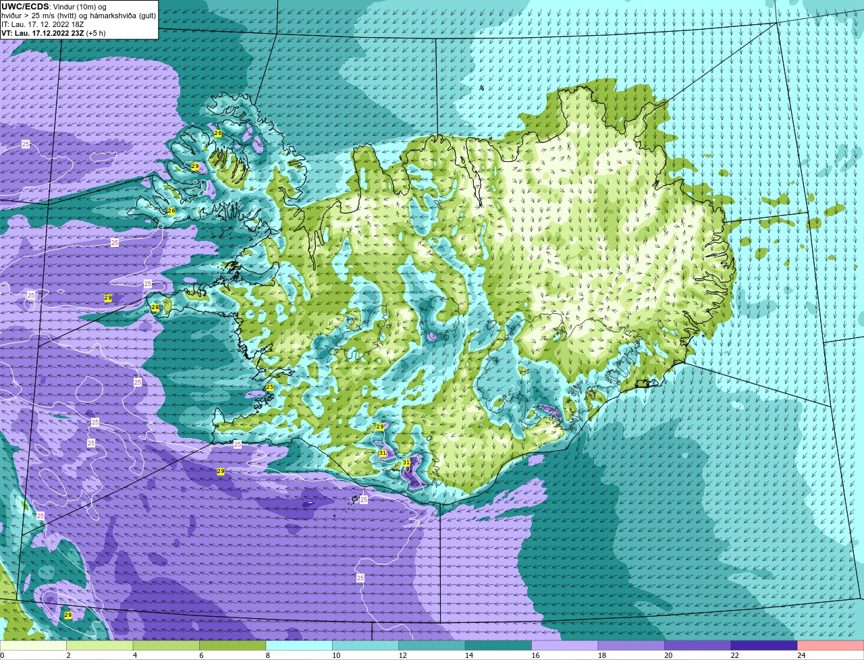Click the 12–14 m/s teal legend swatch
This screenshot has height=660, width=864.
tap(433, 646)
